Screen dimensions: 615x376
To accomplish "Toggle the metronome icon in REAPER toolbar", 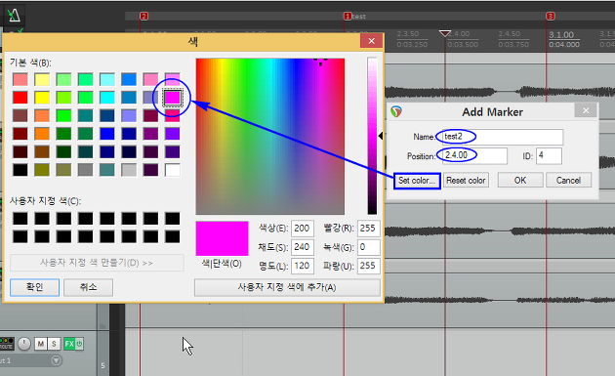I will tap(14, 16).
